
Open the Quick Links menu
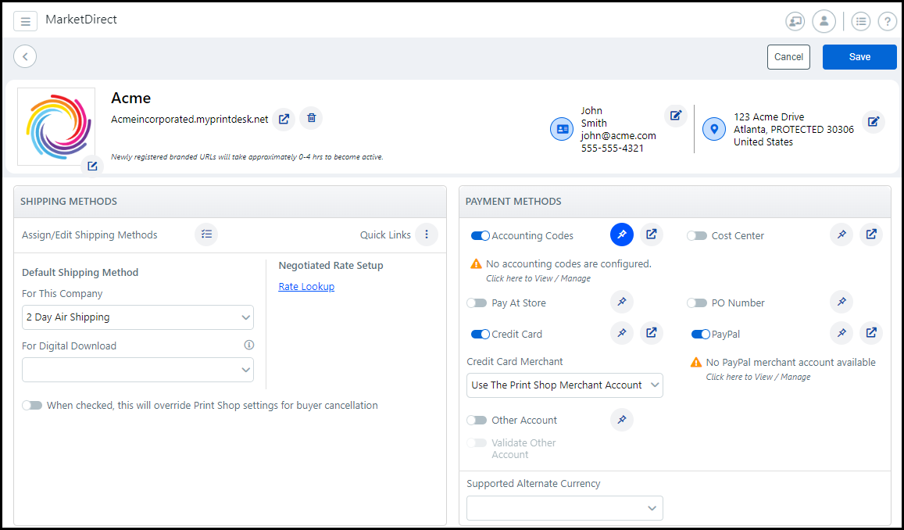pyautogui.click(x=426, y=235)
